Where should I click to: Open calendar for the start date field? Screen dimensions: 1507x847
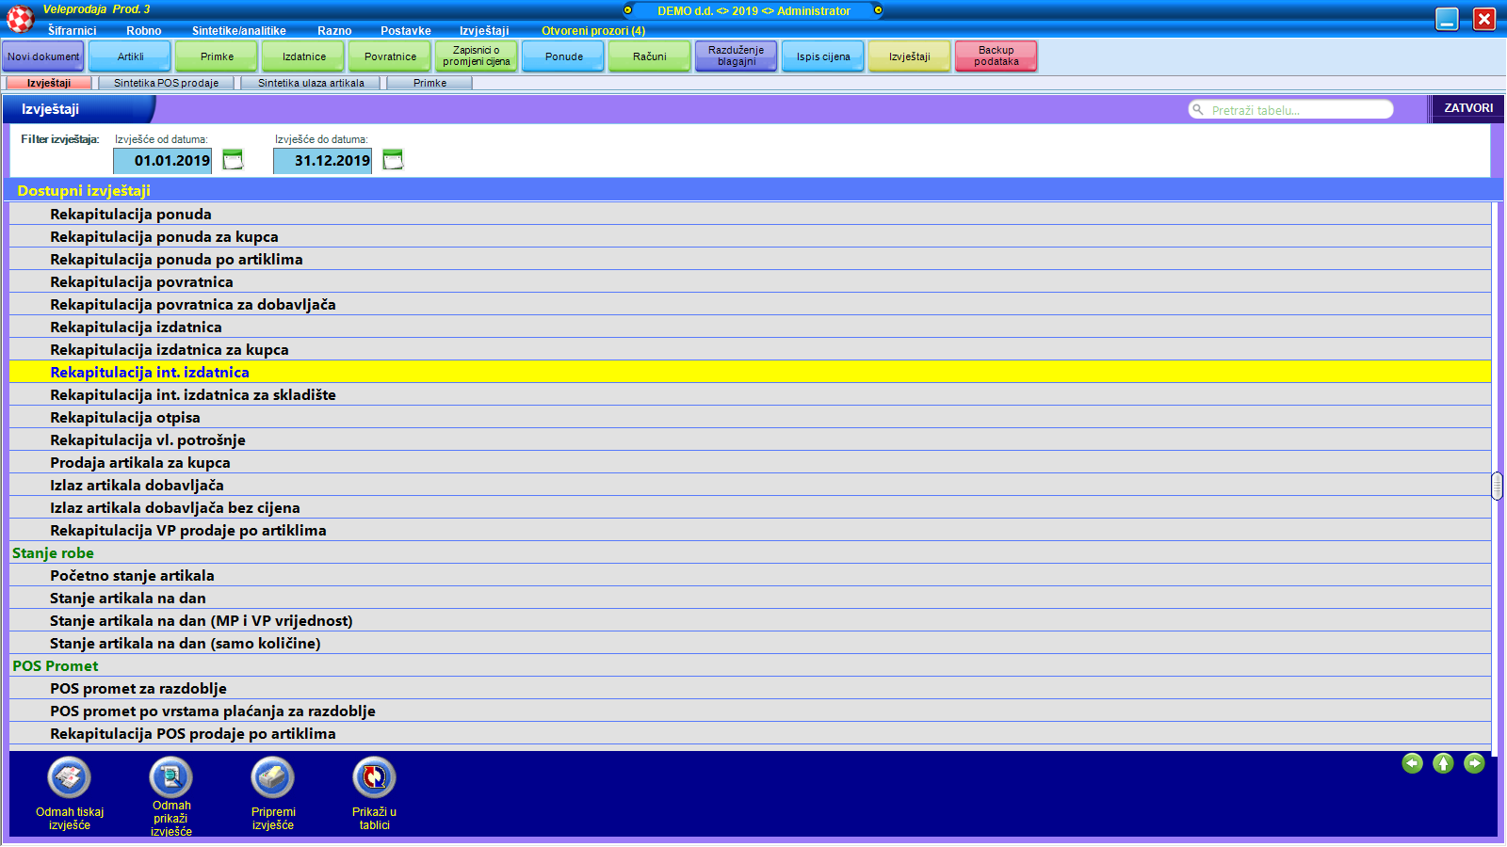233,160
